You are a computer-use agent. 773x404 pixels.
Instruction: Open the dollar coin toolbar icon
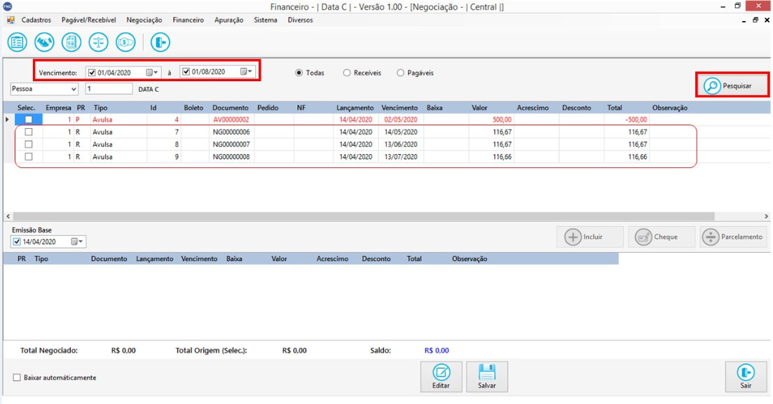pyautogui.click(x=125, y=43)
